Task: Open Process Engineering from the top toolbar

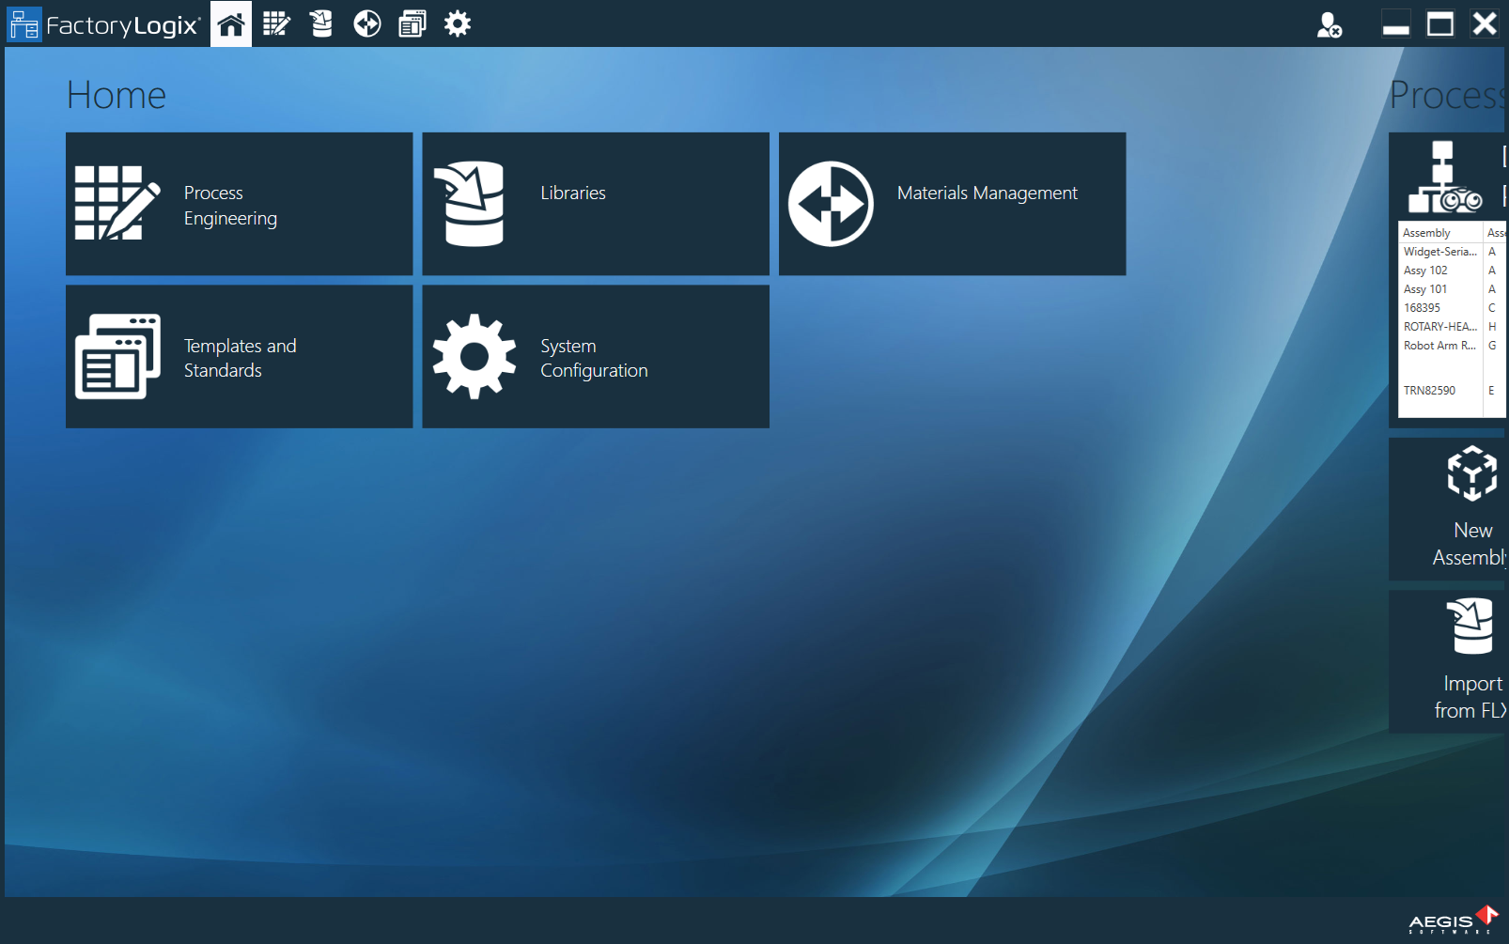Action: (x=276, y=23)
